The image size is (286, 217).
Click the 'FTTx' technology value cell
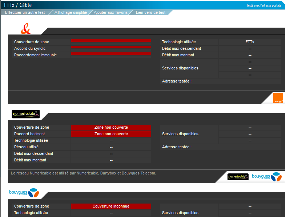pyautogui.click(x=250, y=42)
